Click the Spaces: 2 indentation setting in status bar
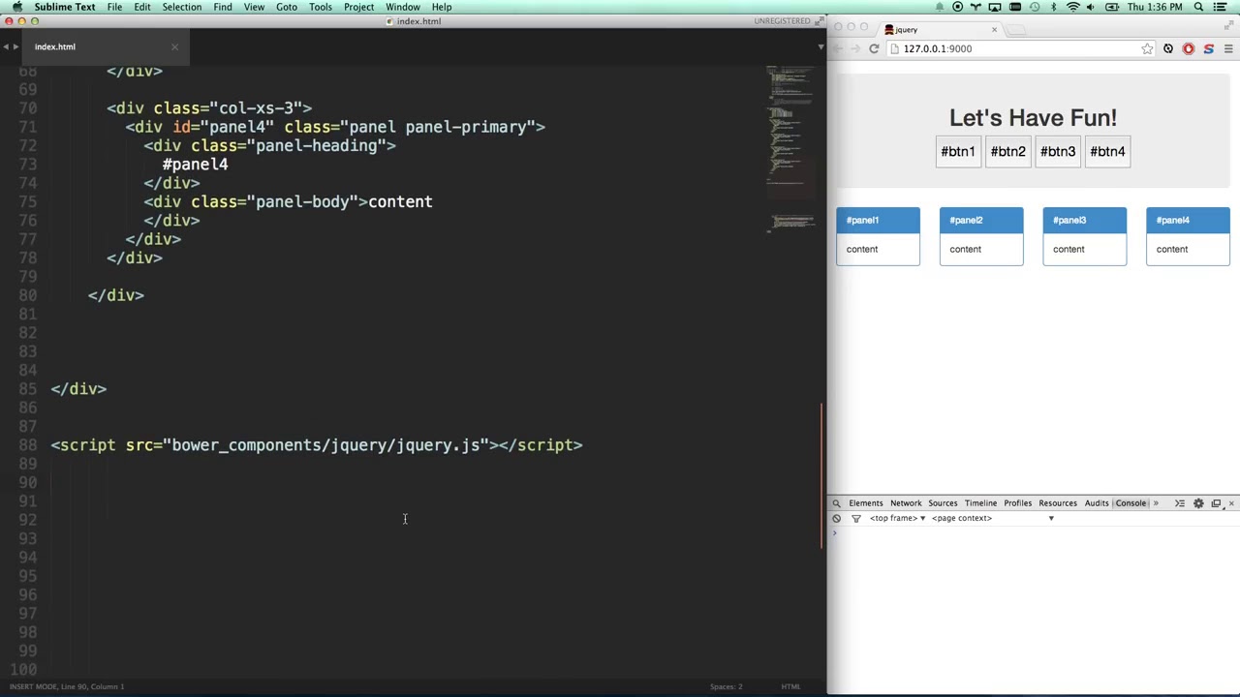This screenshot has height=697, width=1240. pos(727,686)
